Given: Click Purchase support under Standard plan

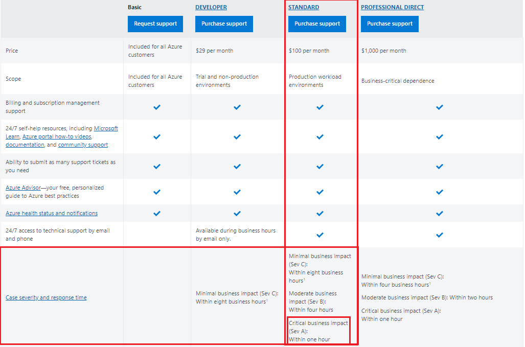Looking at the screenshot, I should 317,24.
